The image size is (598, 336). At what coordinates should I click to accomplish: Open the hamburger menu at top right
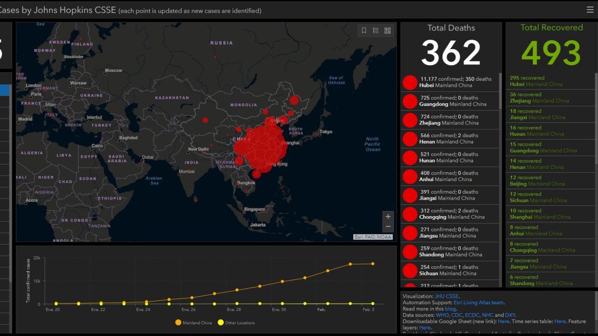pyautogui.click(x=590, y=9)
